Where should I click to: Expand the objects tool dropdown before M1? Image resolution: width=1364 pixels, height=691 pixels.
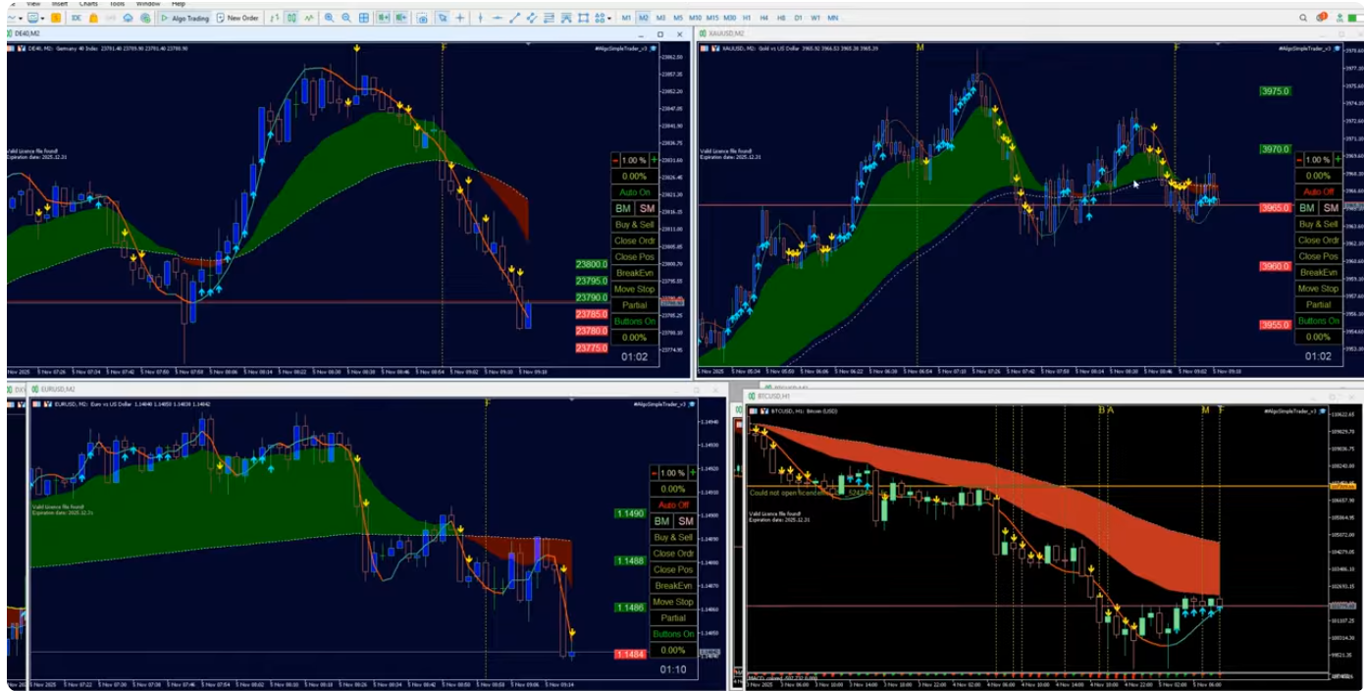(x=607, y=18)
